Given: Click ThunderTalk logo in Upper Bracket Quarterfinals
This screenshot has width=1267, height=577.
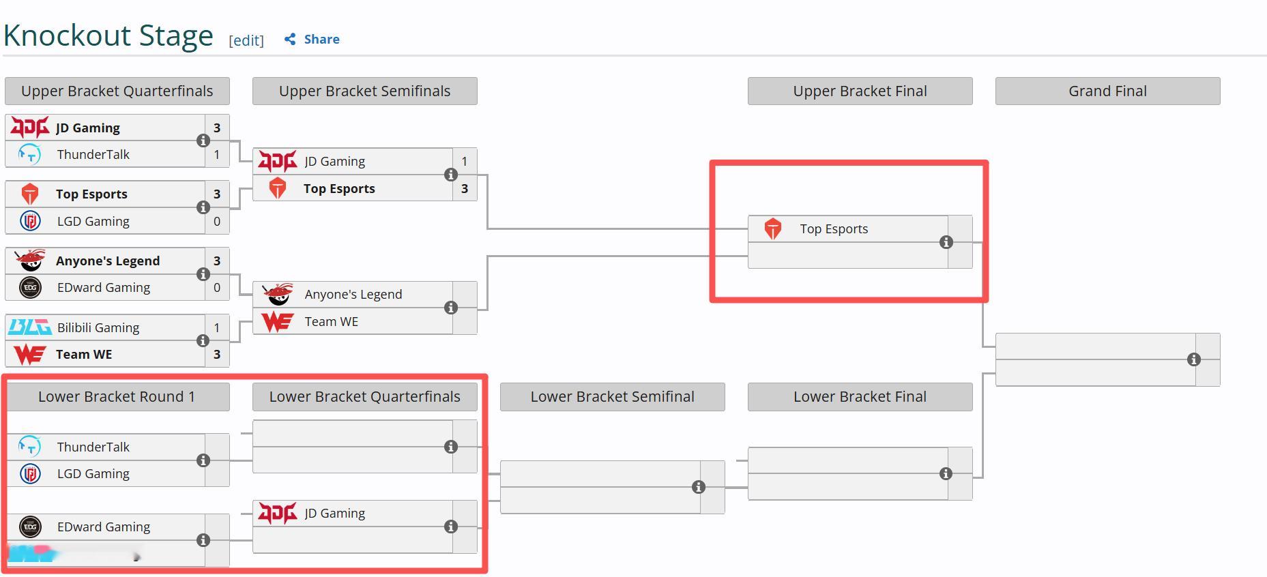Looking at the screenshot, I should coord(30,154).
